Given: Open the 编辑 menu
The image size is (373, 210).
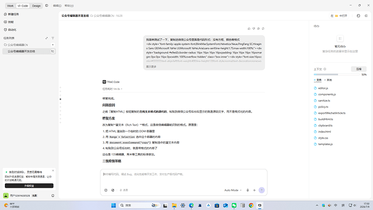Looking at the screenshot, I should (x=57, y=6).
